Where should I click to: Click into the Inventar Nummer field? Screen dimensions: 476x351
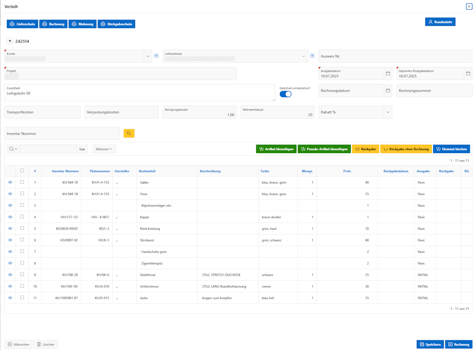(62, 134)
